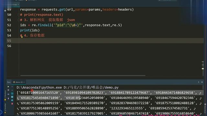Screen dimensions: 207x116
Task: Click ID '6918775130148895256' in console
Action: point(39,108)
